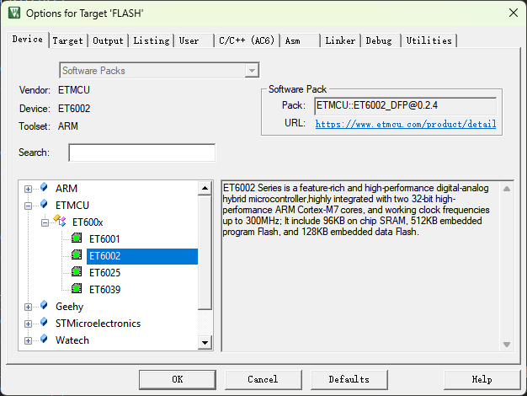This screenshot has width=527, height=396.
Task: Click the ET6002 chip icon
Action: [x=77, y=254]
